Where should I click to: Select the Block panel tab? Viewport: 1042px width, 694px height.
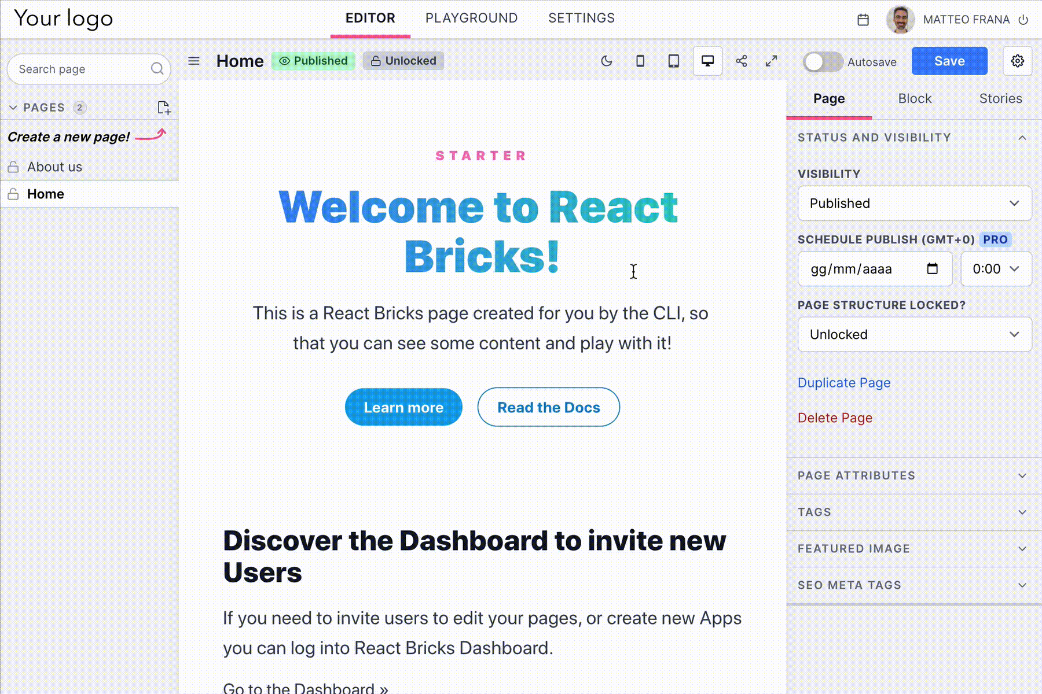pos(915,98)
